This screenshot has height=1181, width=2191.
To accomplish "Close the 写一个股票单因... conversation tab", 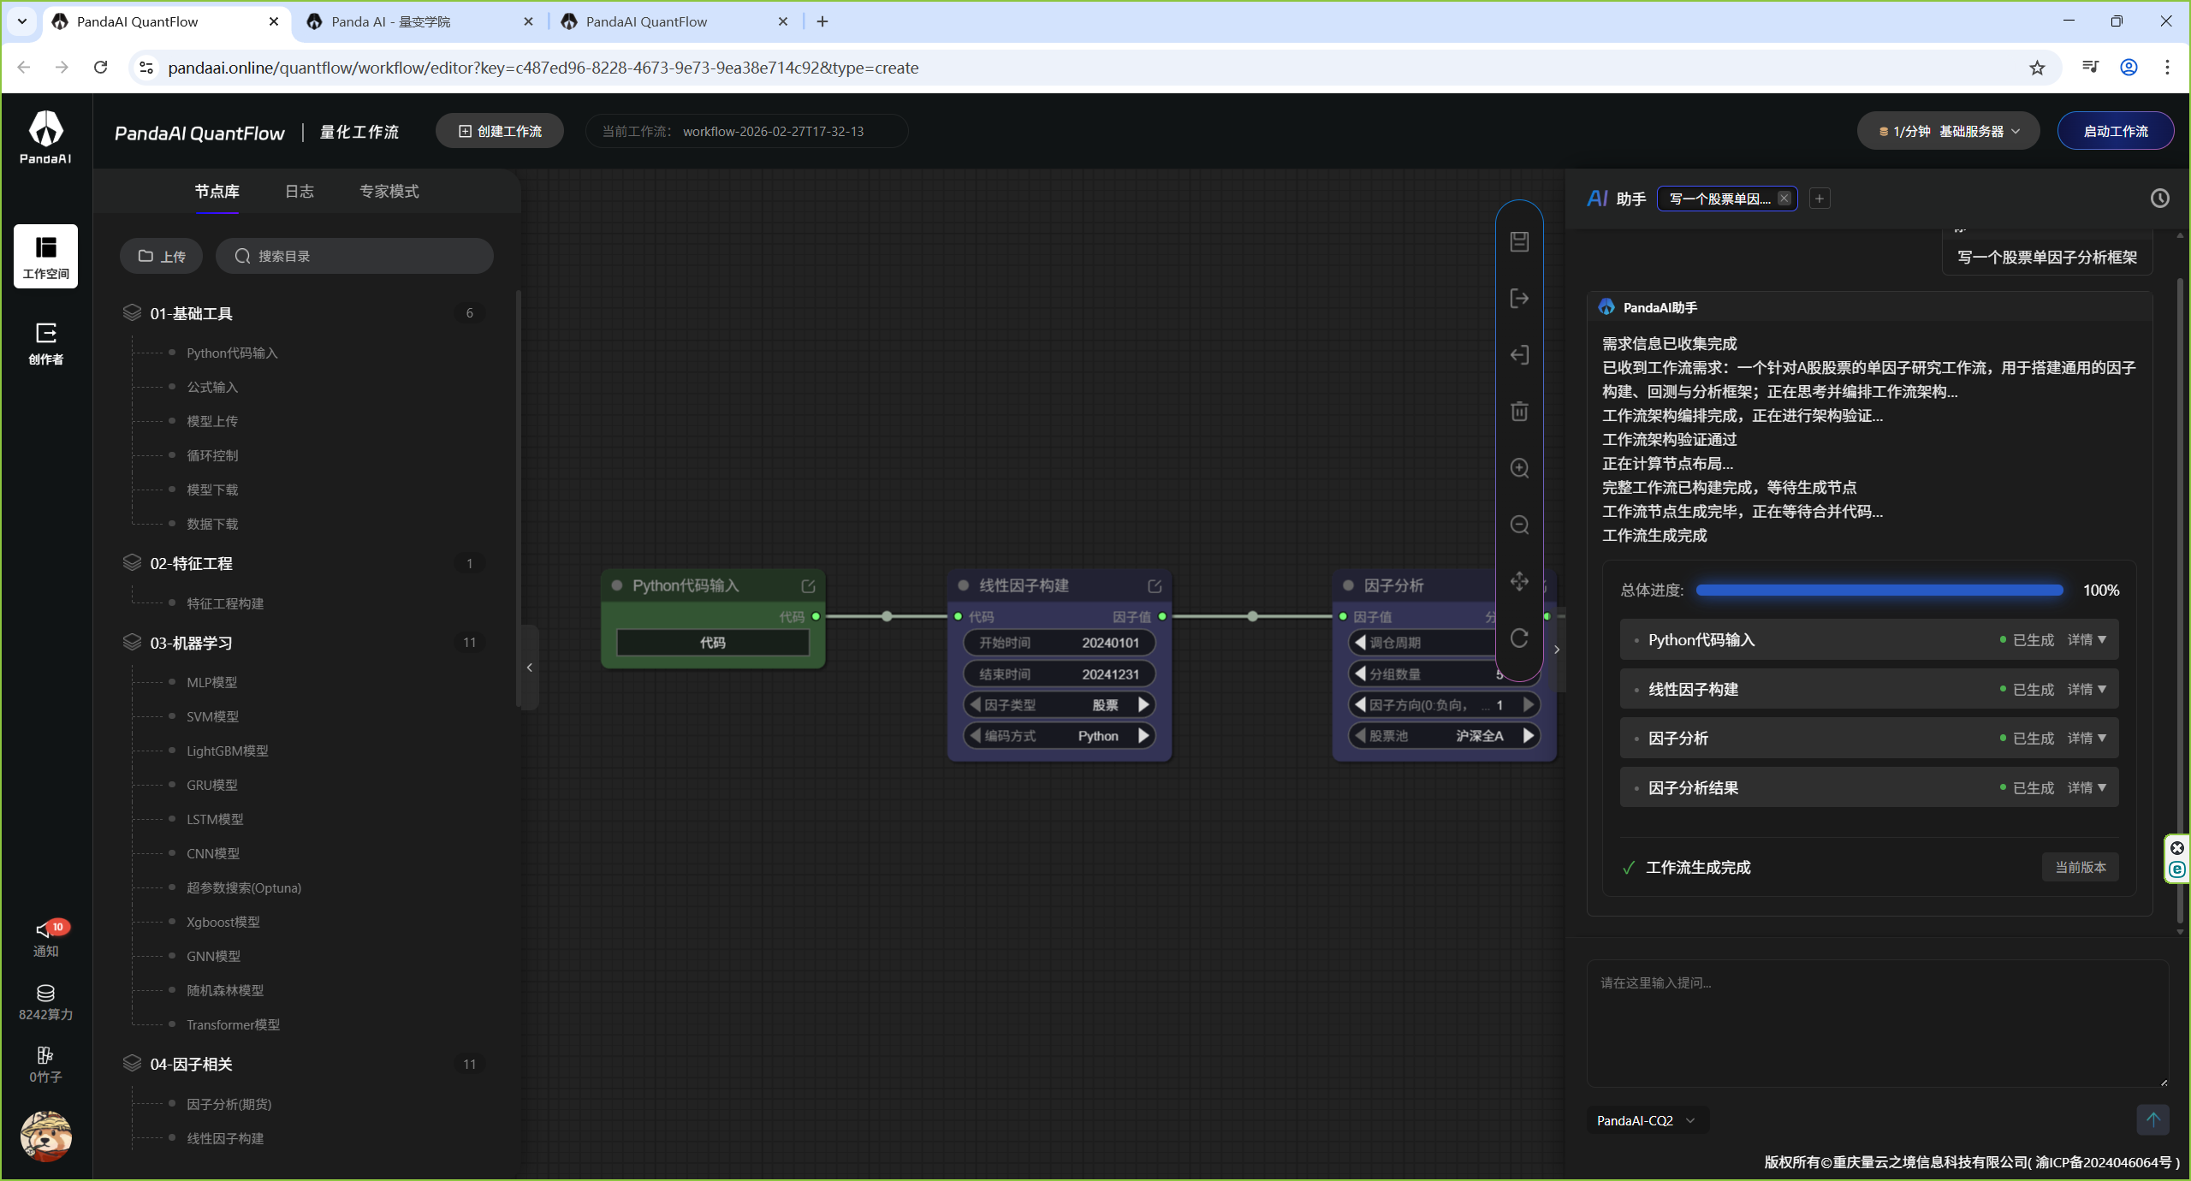I will point(1784,199).
